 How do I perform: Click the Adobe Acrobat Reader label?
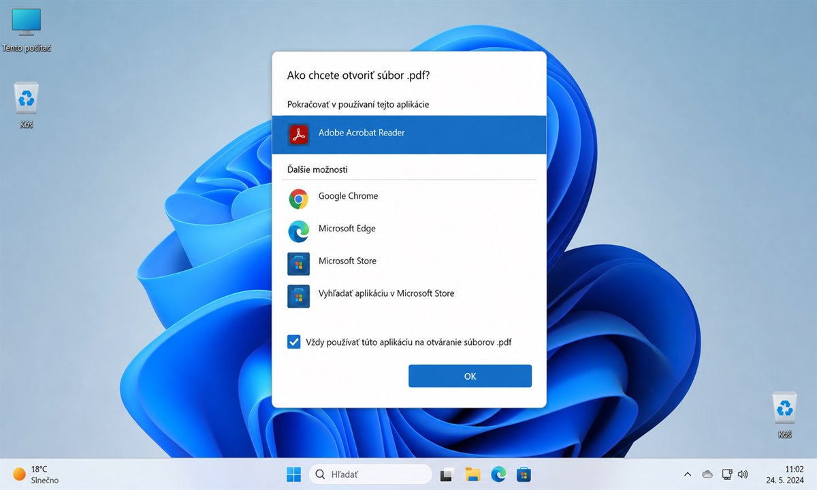pos(362,133)
